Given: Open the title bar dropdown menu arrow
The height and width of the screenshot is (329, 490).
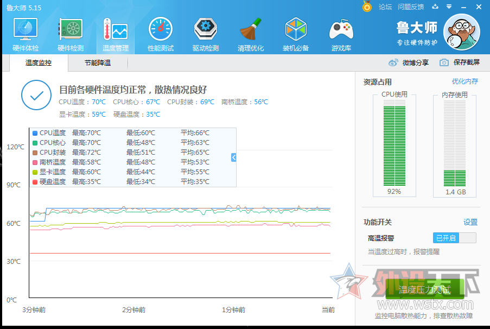Looking at the screenshot, I should tap(449, 7).
